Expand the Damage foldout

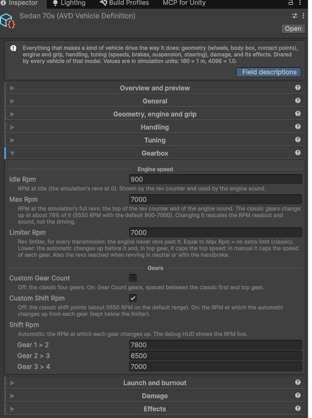coord(12,396)
